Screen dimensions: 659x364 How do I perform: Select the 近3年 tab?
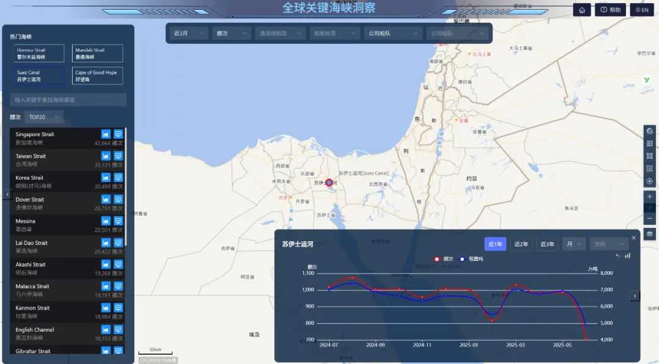click(x=547, y=244)
